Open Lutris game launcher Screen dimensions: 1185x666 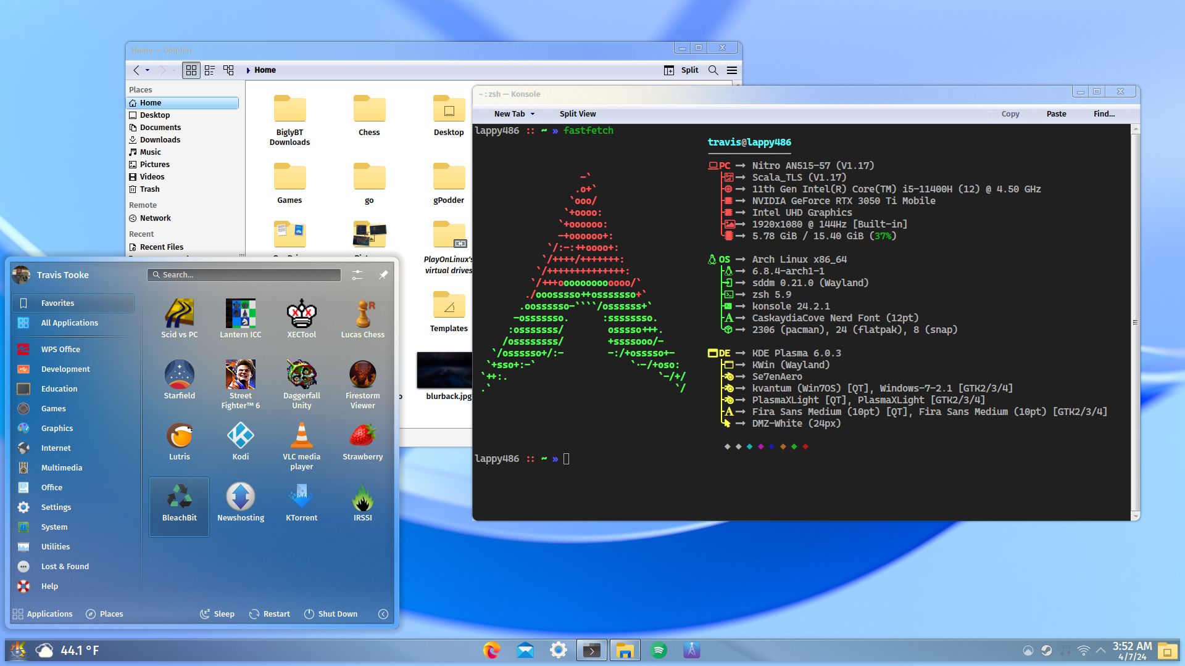179,441
